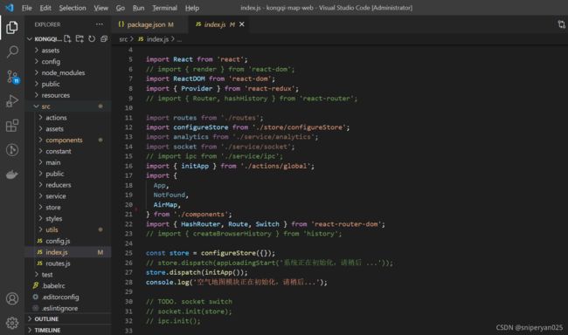
Task: Open the Edit menu
Action: click(x=45, y=8)
